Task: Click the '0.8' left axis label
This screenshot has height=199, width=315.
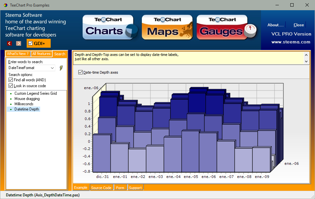Action: 88,111
